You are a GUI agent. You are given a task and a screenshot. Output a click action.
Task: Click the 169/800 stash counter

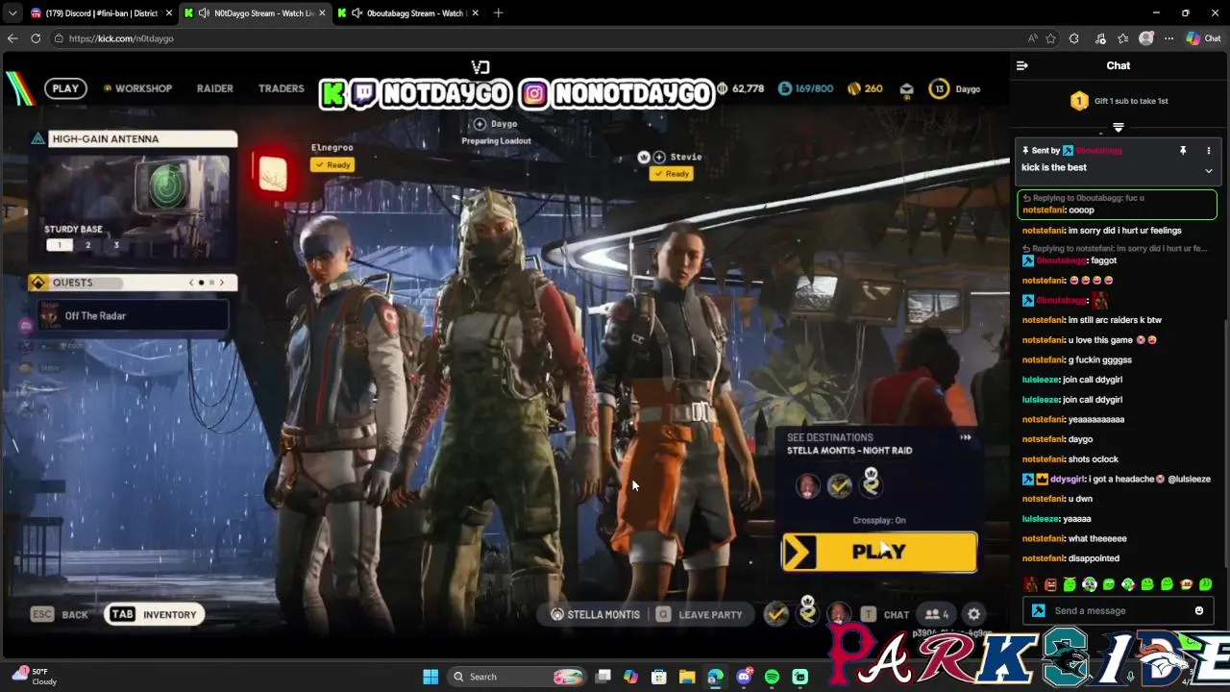[x=805, y=89]
